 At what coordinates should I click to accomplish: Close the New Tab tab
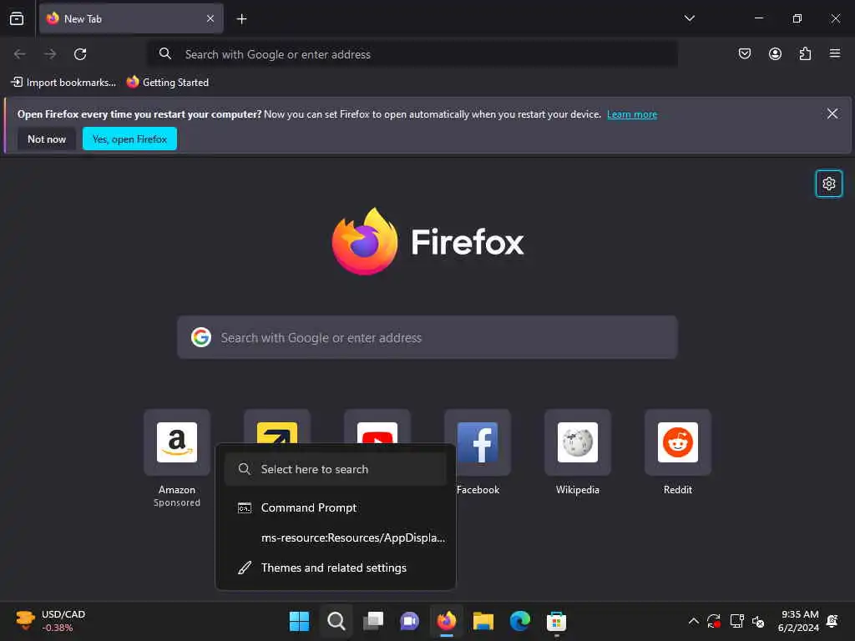[x=210, y=18]
